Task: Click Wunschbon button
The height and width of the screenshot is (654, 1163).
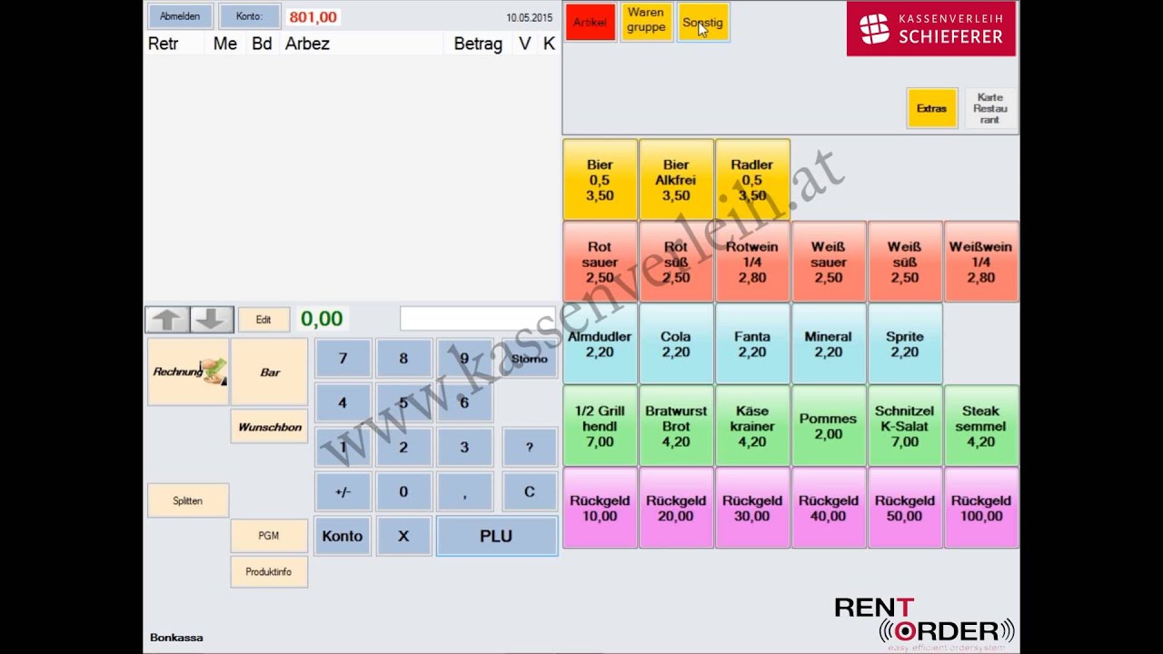Action: tap(269, 427)
